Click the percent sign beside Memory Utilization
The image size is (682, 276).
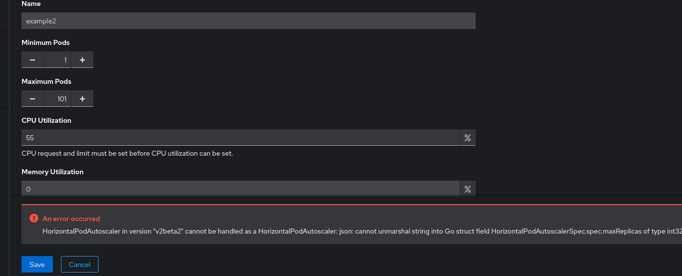467,189
